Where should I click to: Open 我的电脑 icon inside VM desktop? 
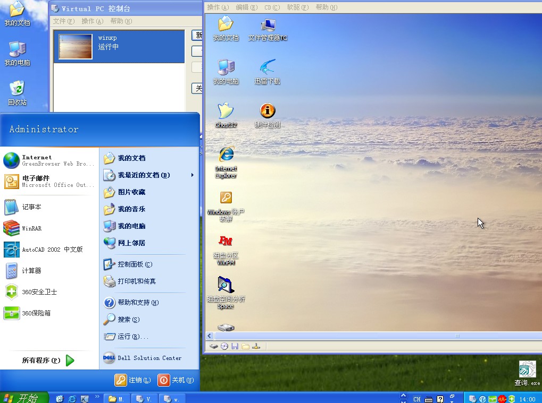[226, 72]
